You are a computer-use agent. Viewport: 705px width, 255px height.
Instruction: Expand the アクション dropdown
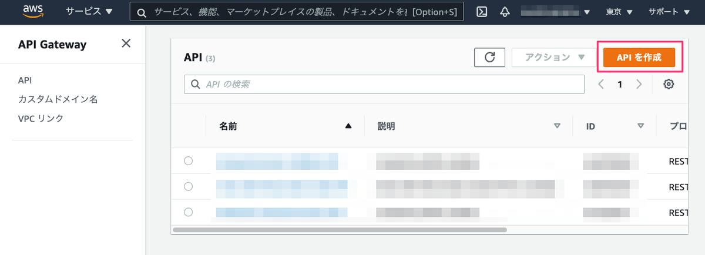click(x=555, y=57)
